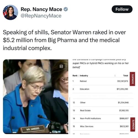Click the lower red DONATE tab

pos(133,124)
